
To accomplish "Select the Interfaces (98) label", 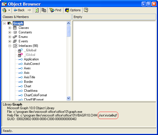I will pyautogui.click(x=28, y=46).
